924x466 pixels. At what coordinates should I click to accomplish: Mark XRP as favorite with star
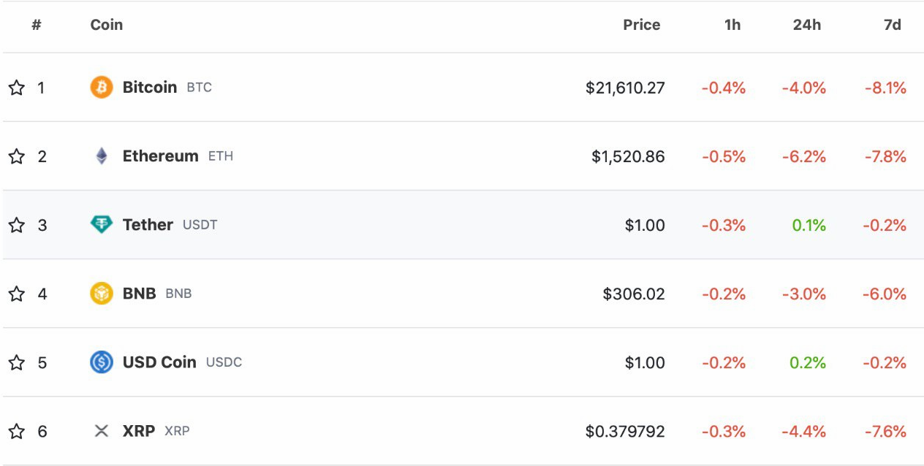tap(17, 431)
